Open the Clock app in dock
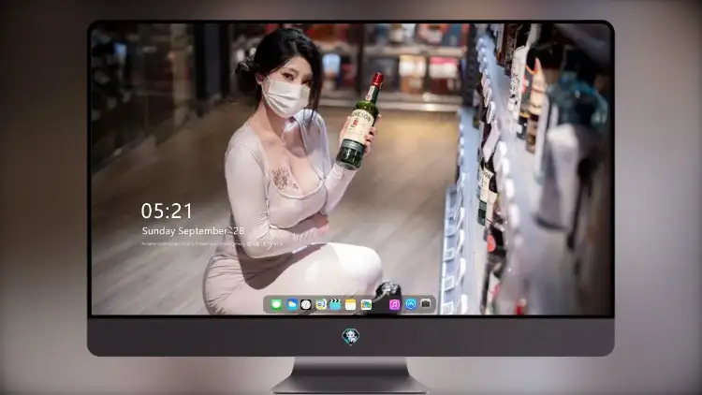 pos(306,305)
